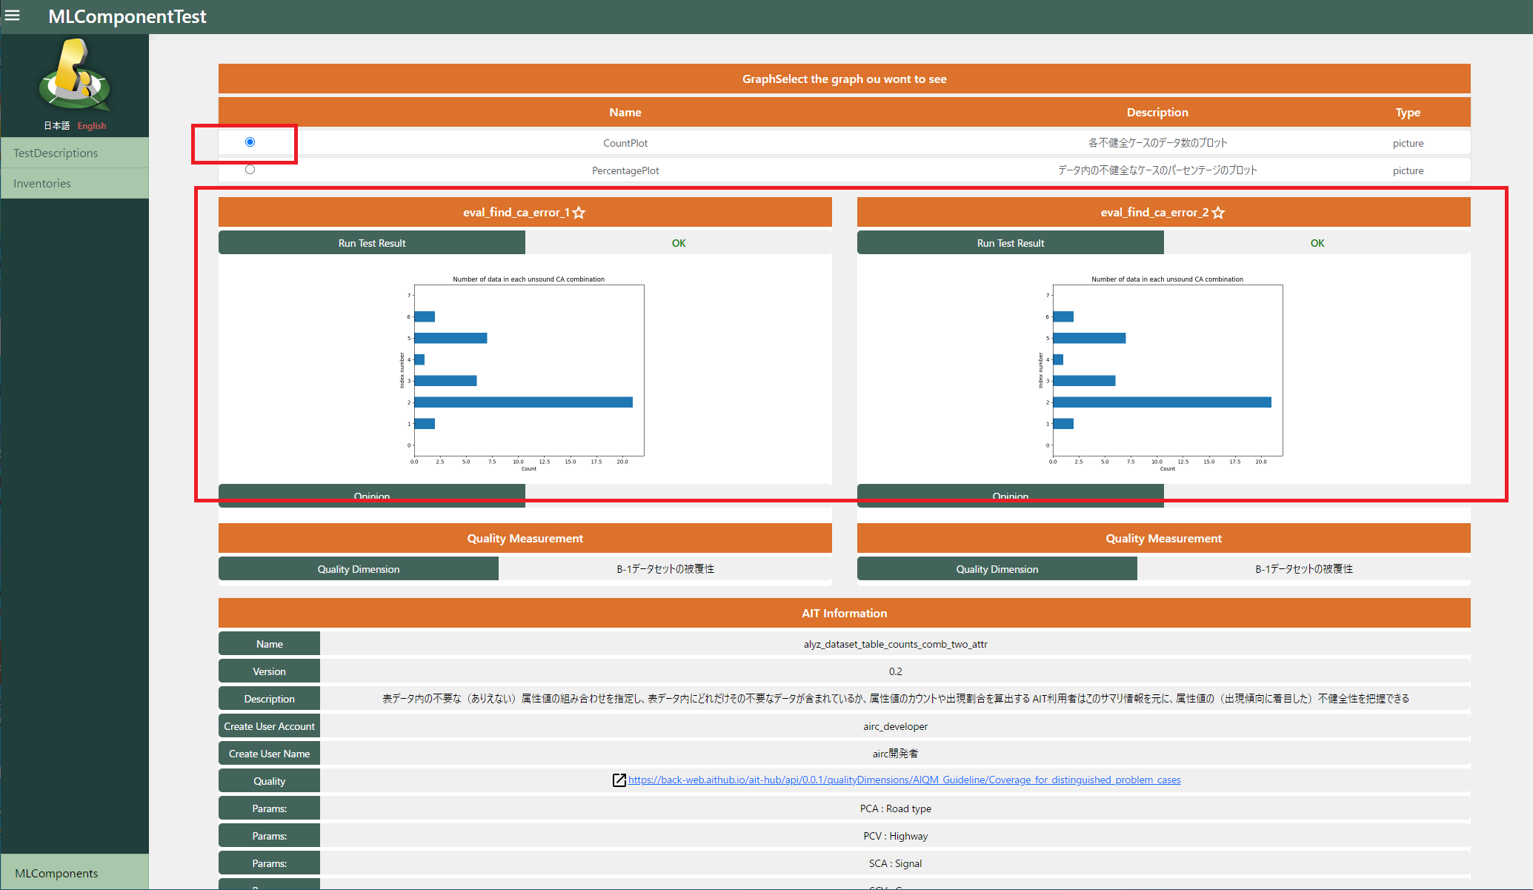Image resolution: width=1533 pixels, height=890 pixels.
Task: Click the external link icon beside Quality URL
Action: click(x=619, y=780)
